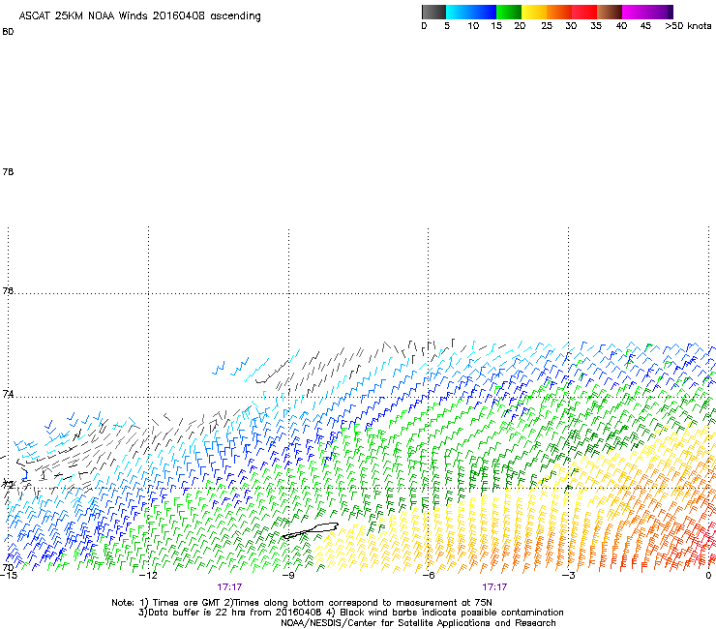Click the latitude label '72' on left axis
The width and height of the screenshot is (716, 629).
pyautogui.click(x=8, y=484)
